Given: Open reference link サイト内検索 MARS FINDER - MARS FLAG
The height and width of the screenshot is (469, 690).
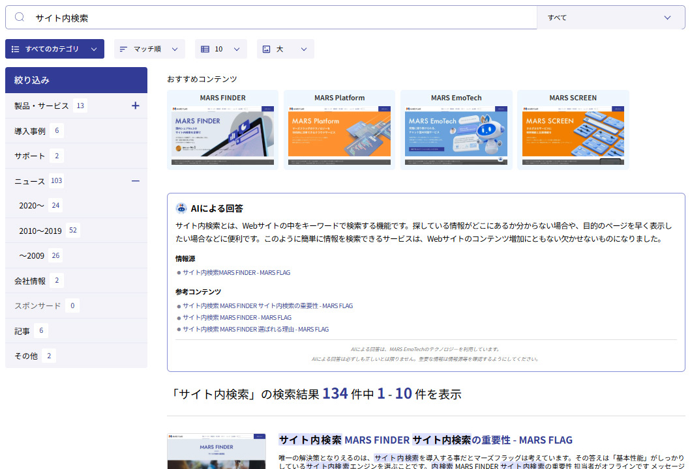Looking at the screenshot, I should point(237,317).
